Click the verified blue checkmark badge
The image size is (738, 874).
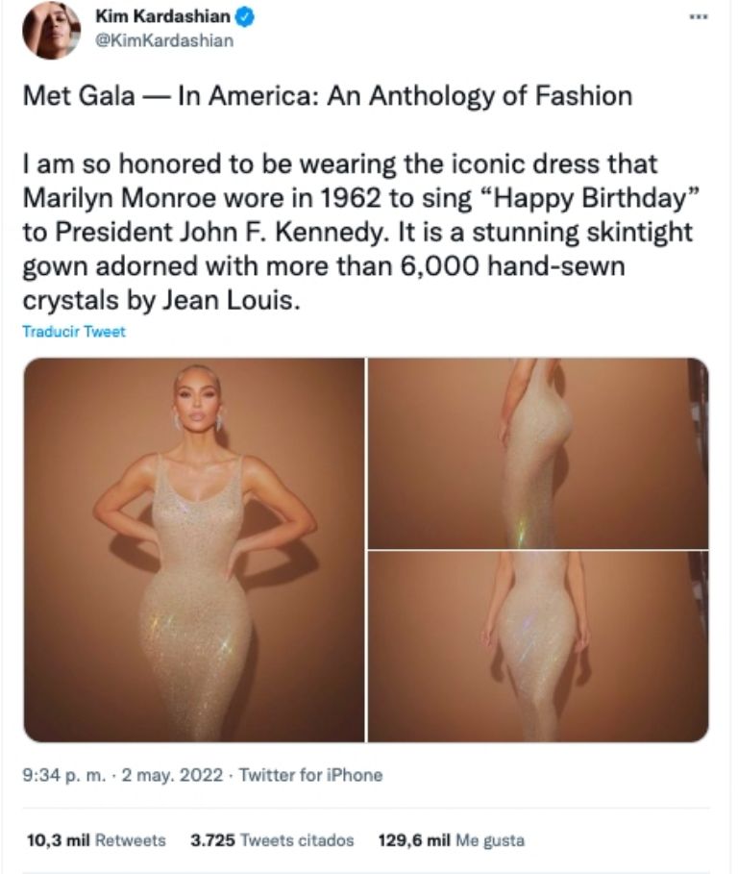coord(242,16)
